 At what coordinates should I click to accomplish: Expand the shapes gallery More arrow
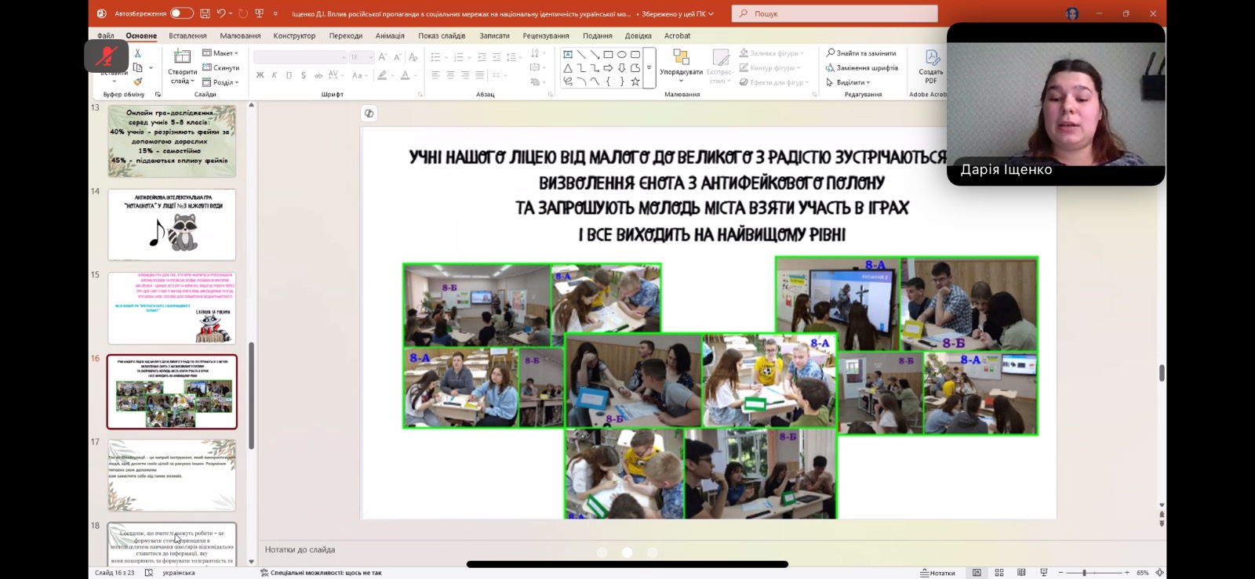(649, 68)
